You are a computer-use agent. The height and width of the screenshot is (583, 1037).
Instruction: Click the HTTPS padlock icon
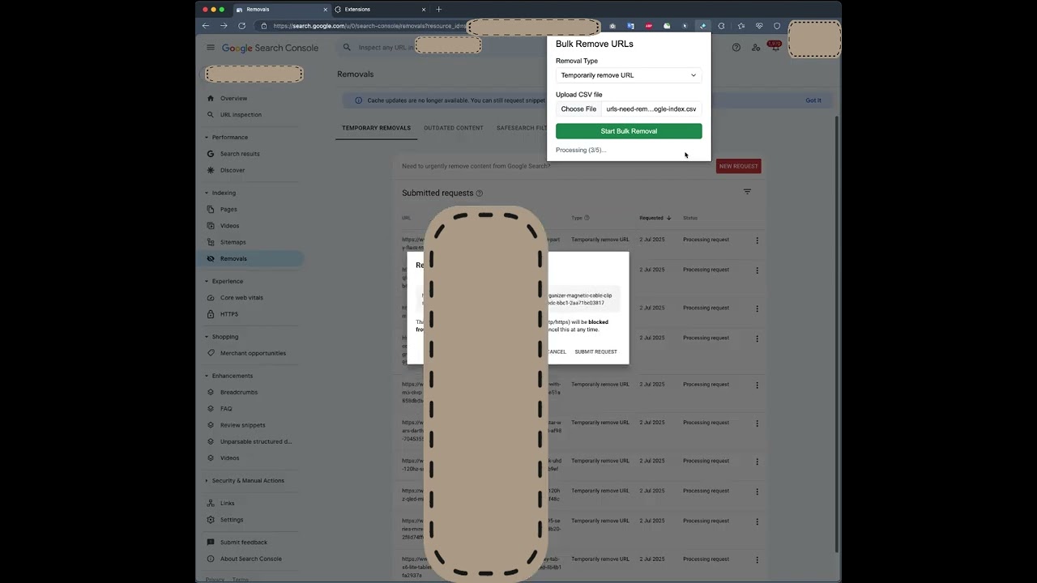pyautogui.click(x=211, y=314)
